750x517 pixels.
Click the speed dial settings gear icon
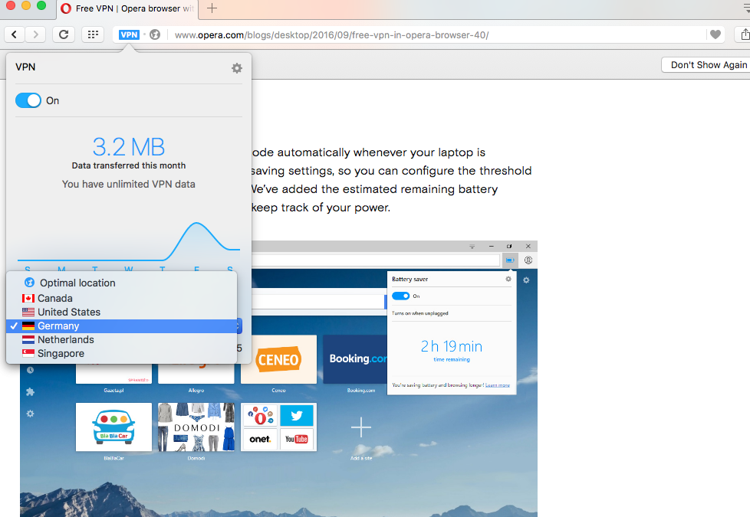526,280
